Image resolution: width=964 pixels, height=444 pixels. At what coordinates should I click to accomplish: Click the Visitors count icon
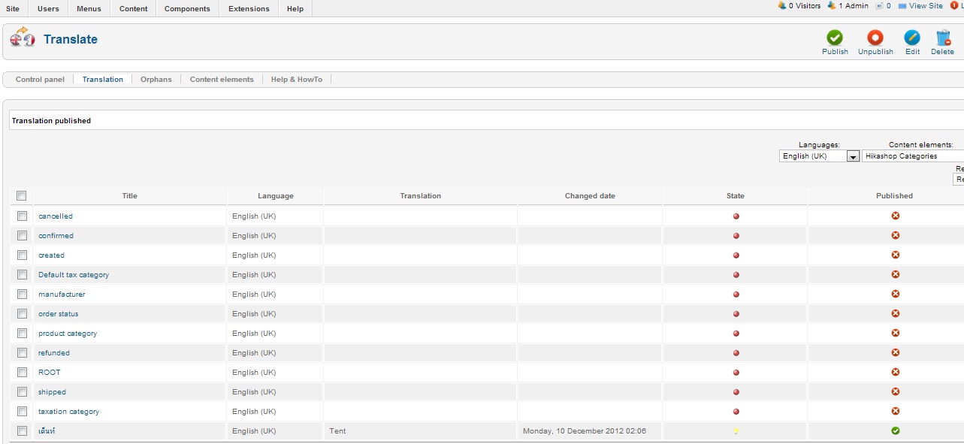(x=782, y=5)
